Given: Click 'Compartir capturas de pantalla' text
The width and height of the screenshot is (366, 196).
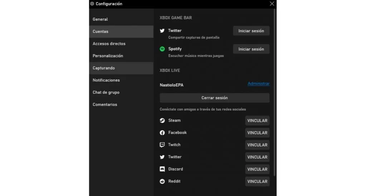Looking at the screenshot, I should 194,37.
